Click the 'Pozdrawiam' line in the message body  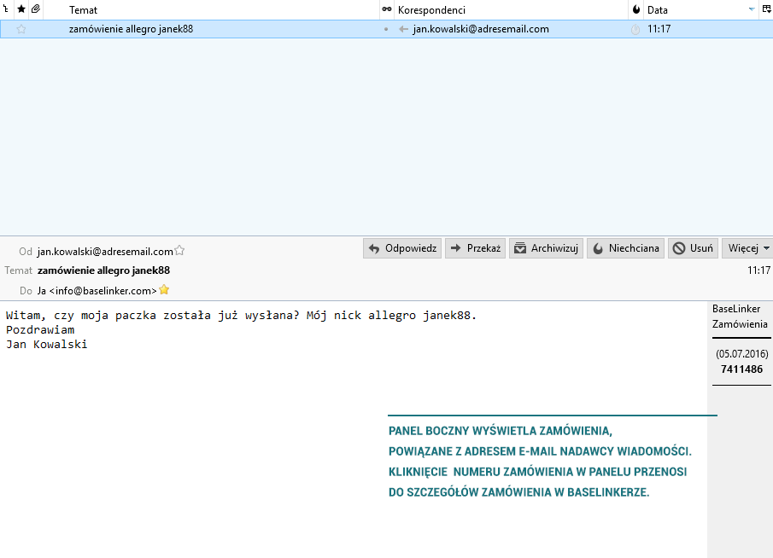(40, 329)
